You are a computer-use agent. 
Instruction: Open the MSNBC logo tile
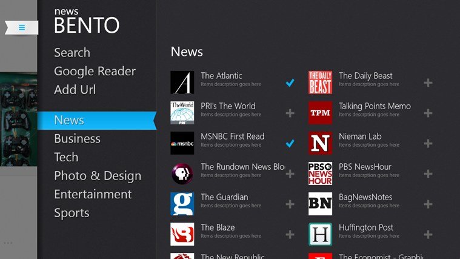(182, 143)
